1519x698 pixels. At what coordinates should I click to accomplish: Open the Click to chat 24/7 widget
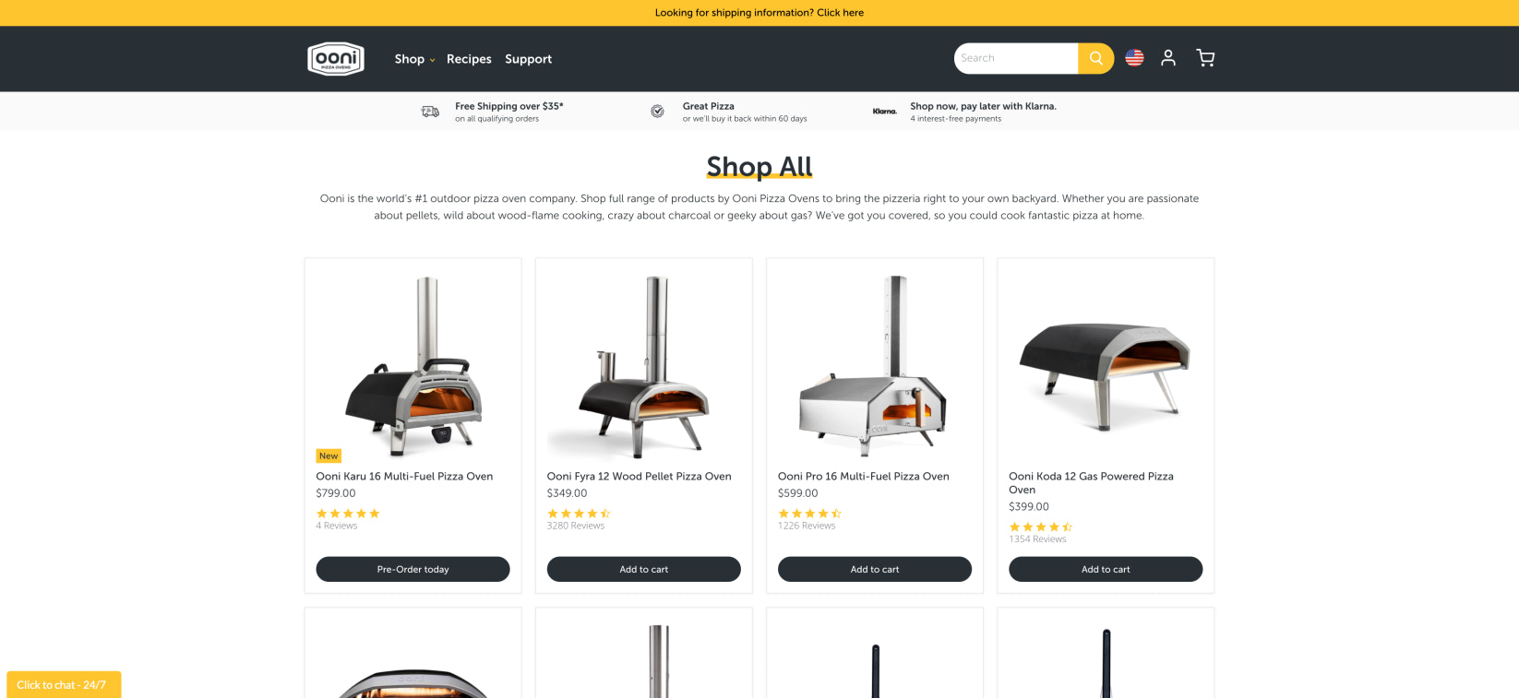click(x=64, y=684)
